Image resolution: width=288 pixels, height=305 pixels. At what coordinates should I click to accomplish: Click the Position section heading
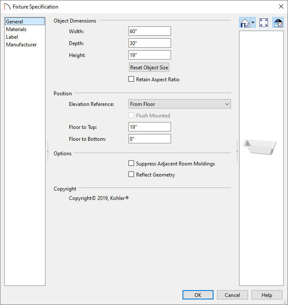pyautogui.click(x=63, y=94)
